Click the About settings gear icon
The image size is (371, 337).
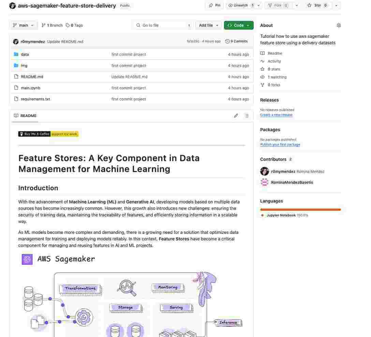pos(339,25)
